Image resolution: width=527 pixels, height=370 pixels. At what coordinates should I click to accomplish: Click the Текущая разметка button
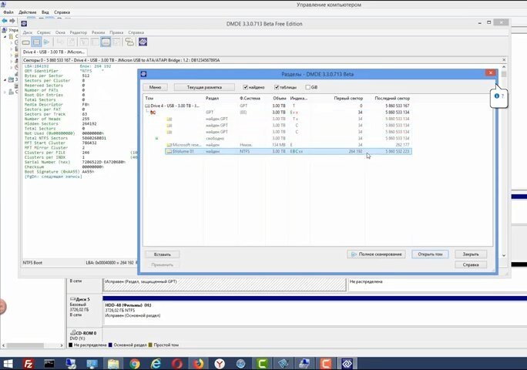[x=204, y=87]
